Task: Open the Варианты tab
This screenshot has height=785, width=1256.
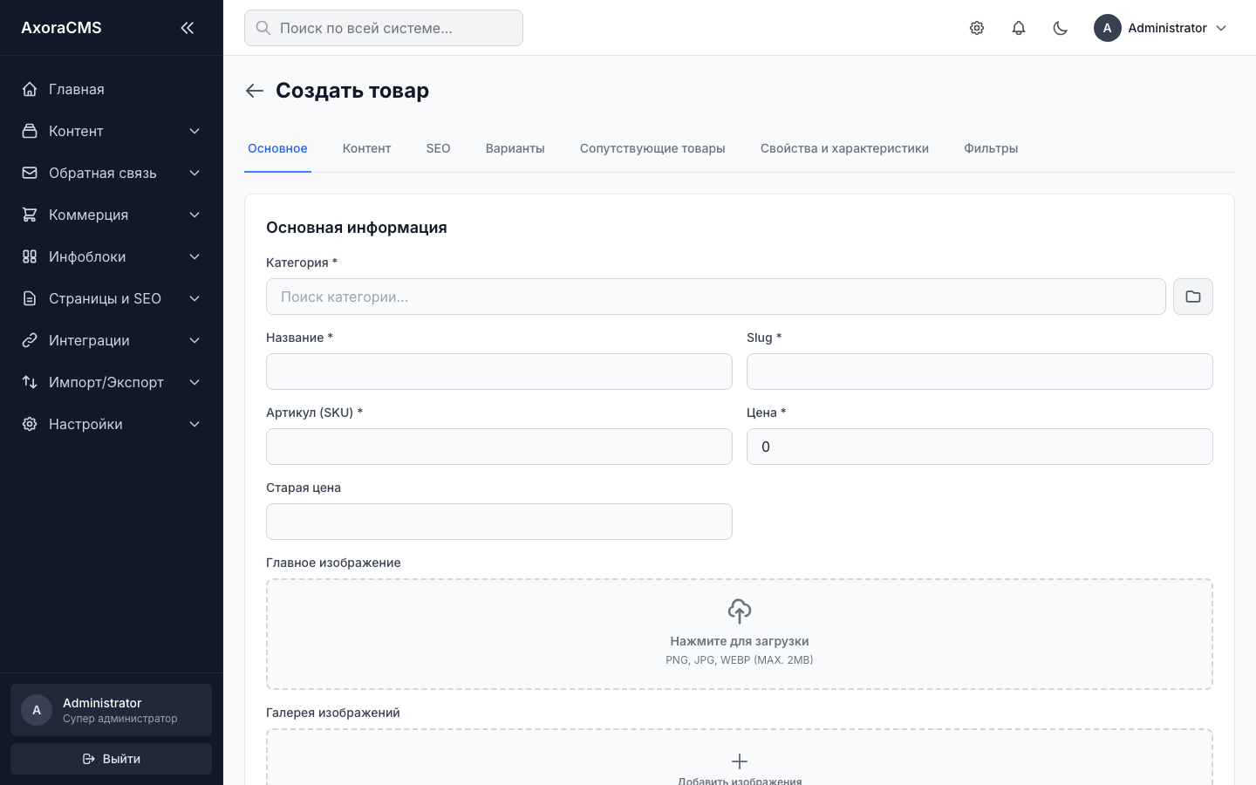Action: 515,148
